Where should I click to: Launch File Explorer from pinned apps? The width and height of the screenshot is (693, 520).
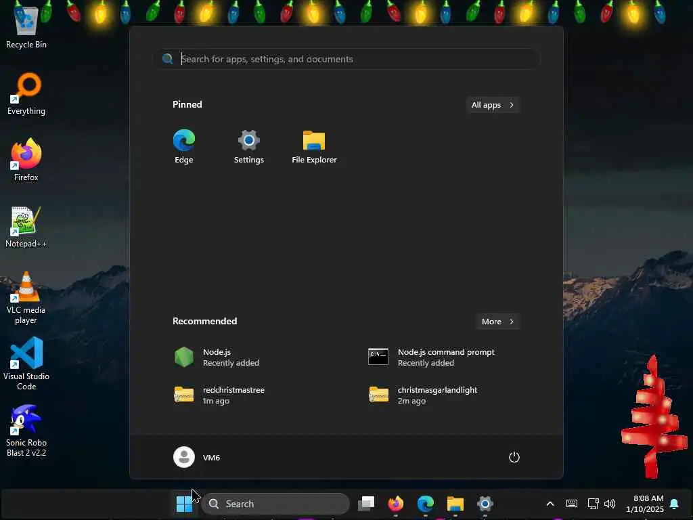(x=314, y=147)
